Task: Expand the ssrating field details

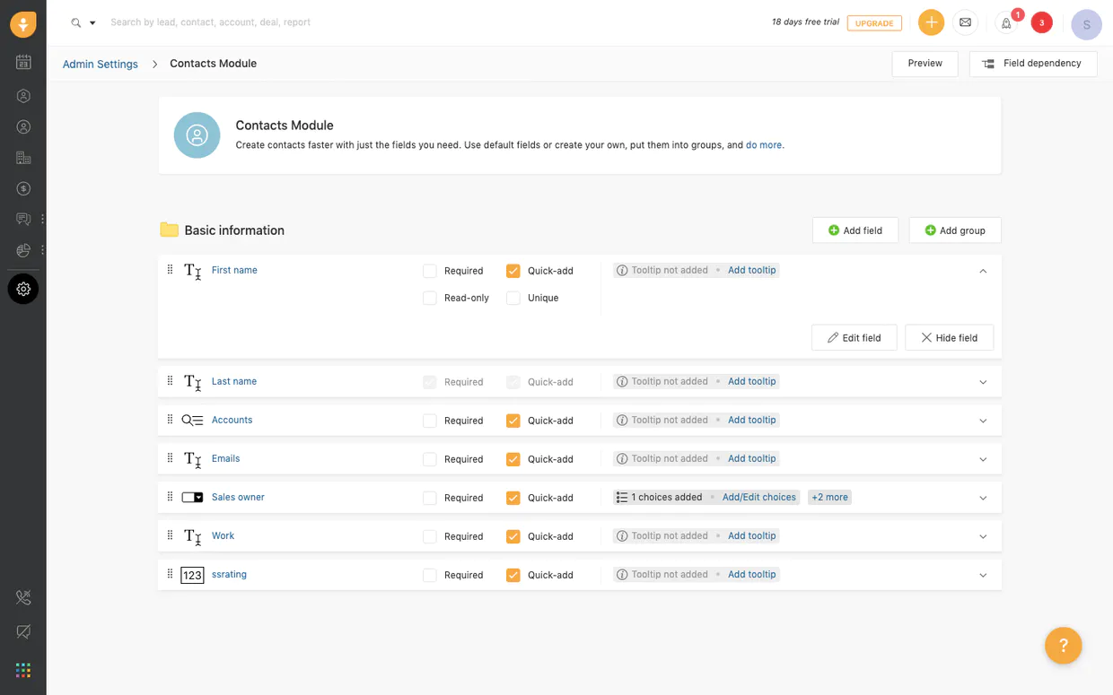Action: [983, 575]
